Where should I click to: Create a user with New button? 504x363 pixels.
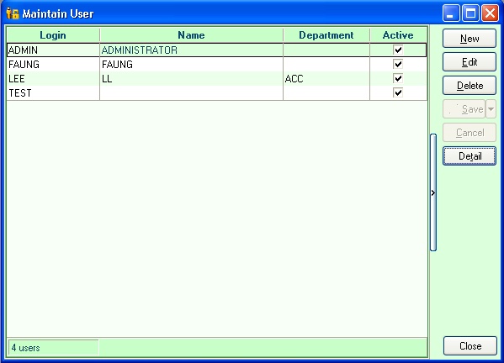[x=470, y=39]
